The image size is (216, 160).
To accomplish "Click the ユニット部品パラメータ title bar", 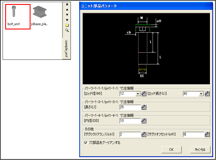I will (x=146, y=6).
